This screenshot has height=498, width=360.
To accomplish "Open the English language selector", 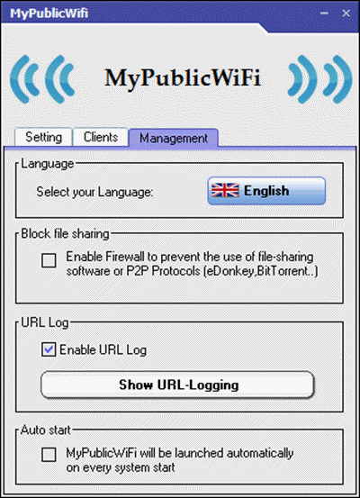I will [266, 191].
